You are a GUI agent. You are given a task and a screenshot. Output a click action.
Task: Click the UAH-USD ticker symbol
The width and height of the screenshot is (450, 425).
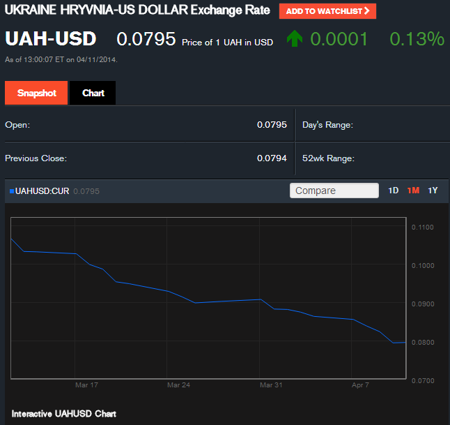point(51,39)
